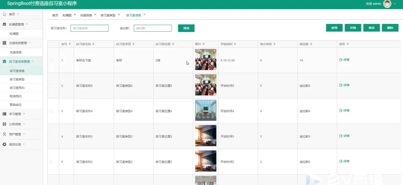
Task: Click the 搜索 search button
Action: [186, 28]
